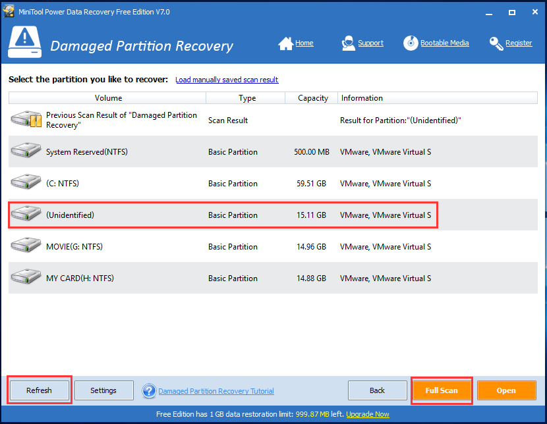Open the Home link
Screen dimensions: 547x424
pos(304,43)
